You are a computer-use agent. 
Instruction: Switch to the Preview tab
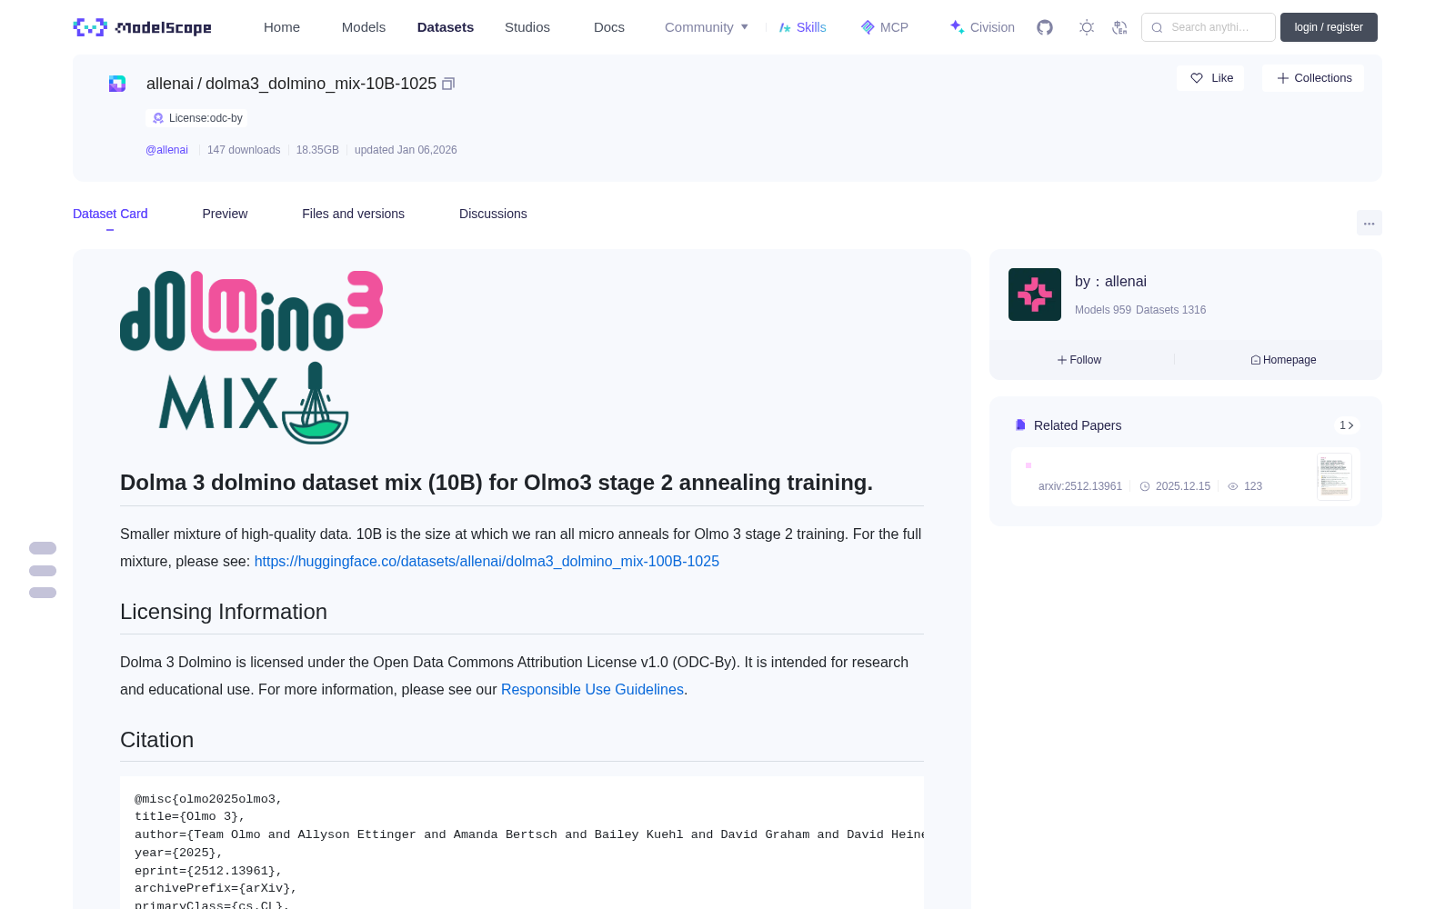[x=225, y=214]
